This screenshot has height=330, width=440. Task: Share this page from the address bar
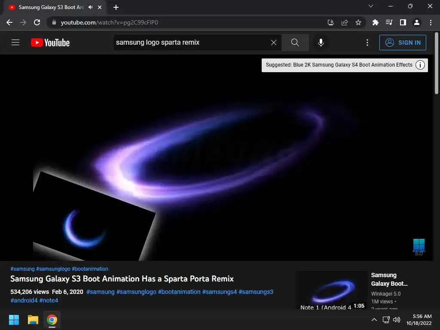click(x=345, y=22)
